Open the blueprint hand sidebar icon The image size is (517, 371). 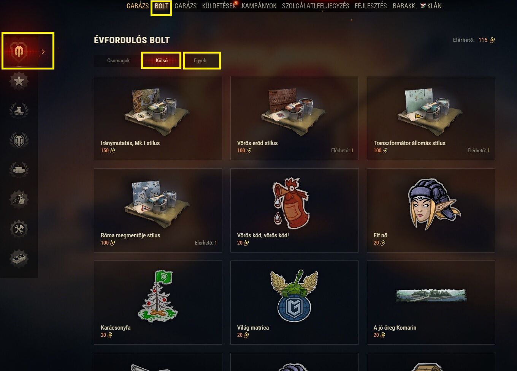[x=19, y=199]
